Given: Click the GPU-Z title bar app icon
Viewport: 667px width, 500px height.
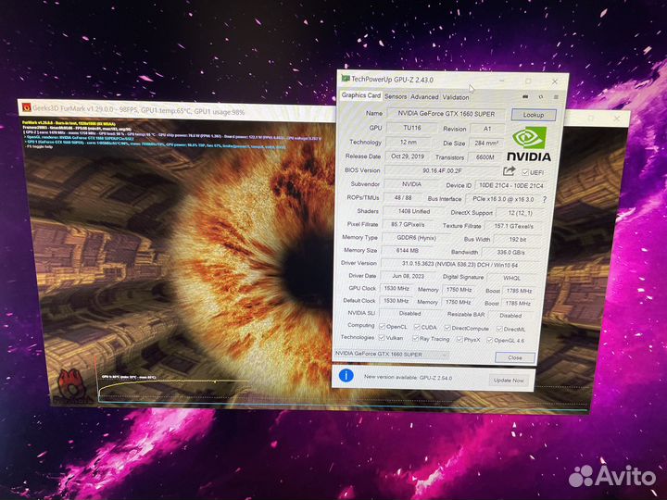Looking at the screenshot, I should point(346,79).
